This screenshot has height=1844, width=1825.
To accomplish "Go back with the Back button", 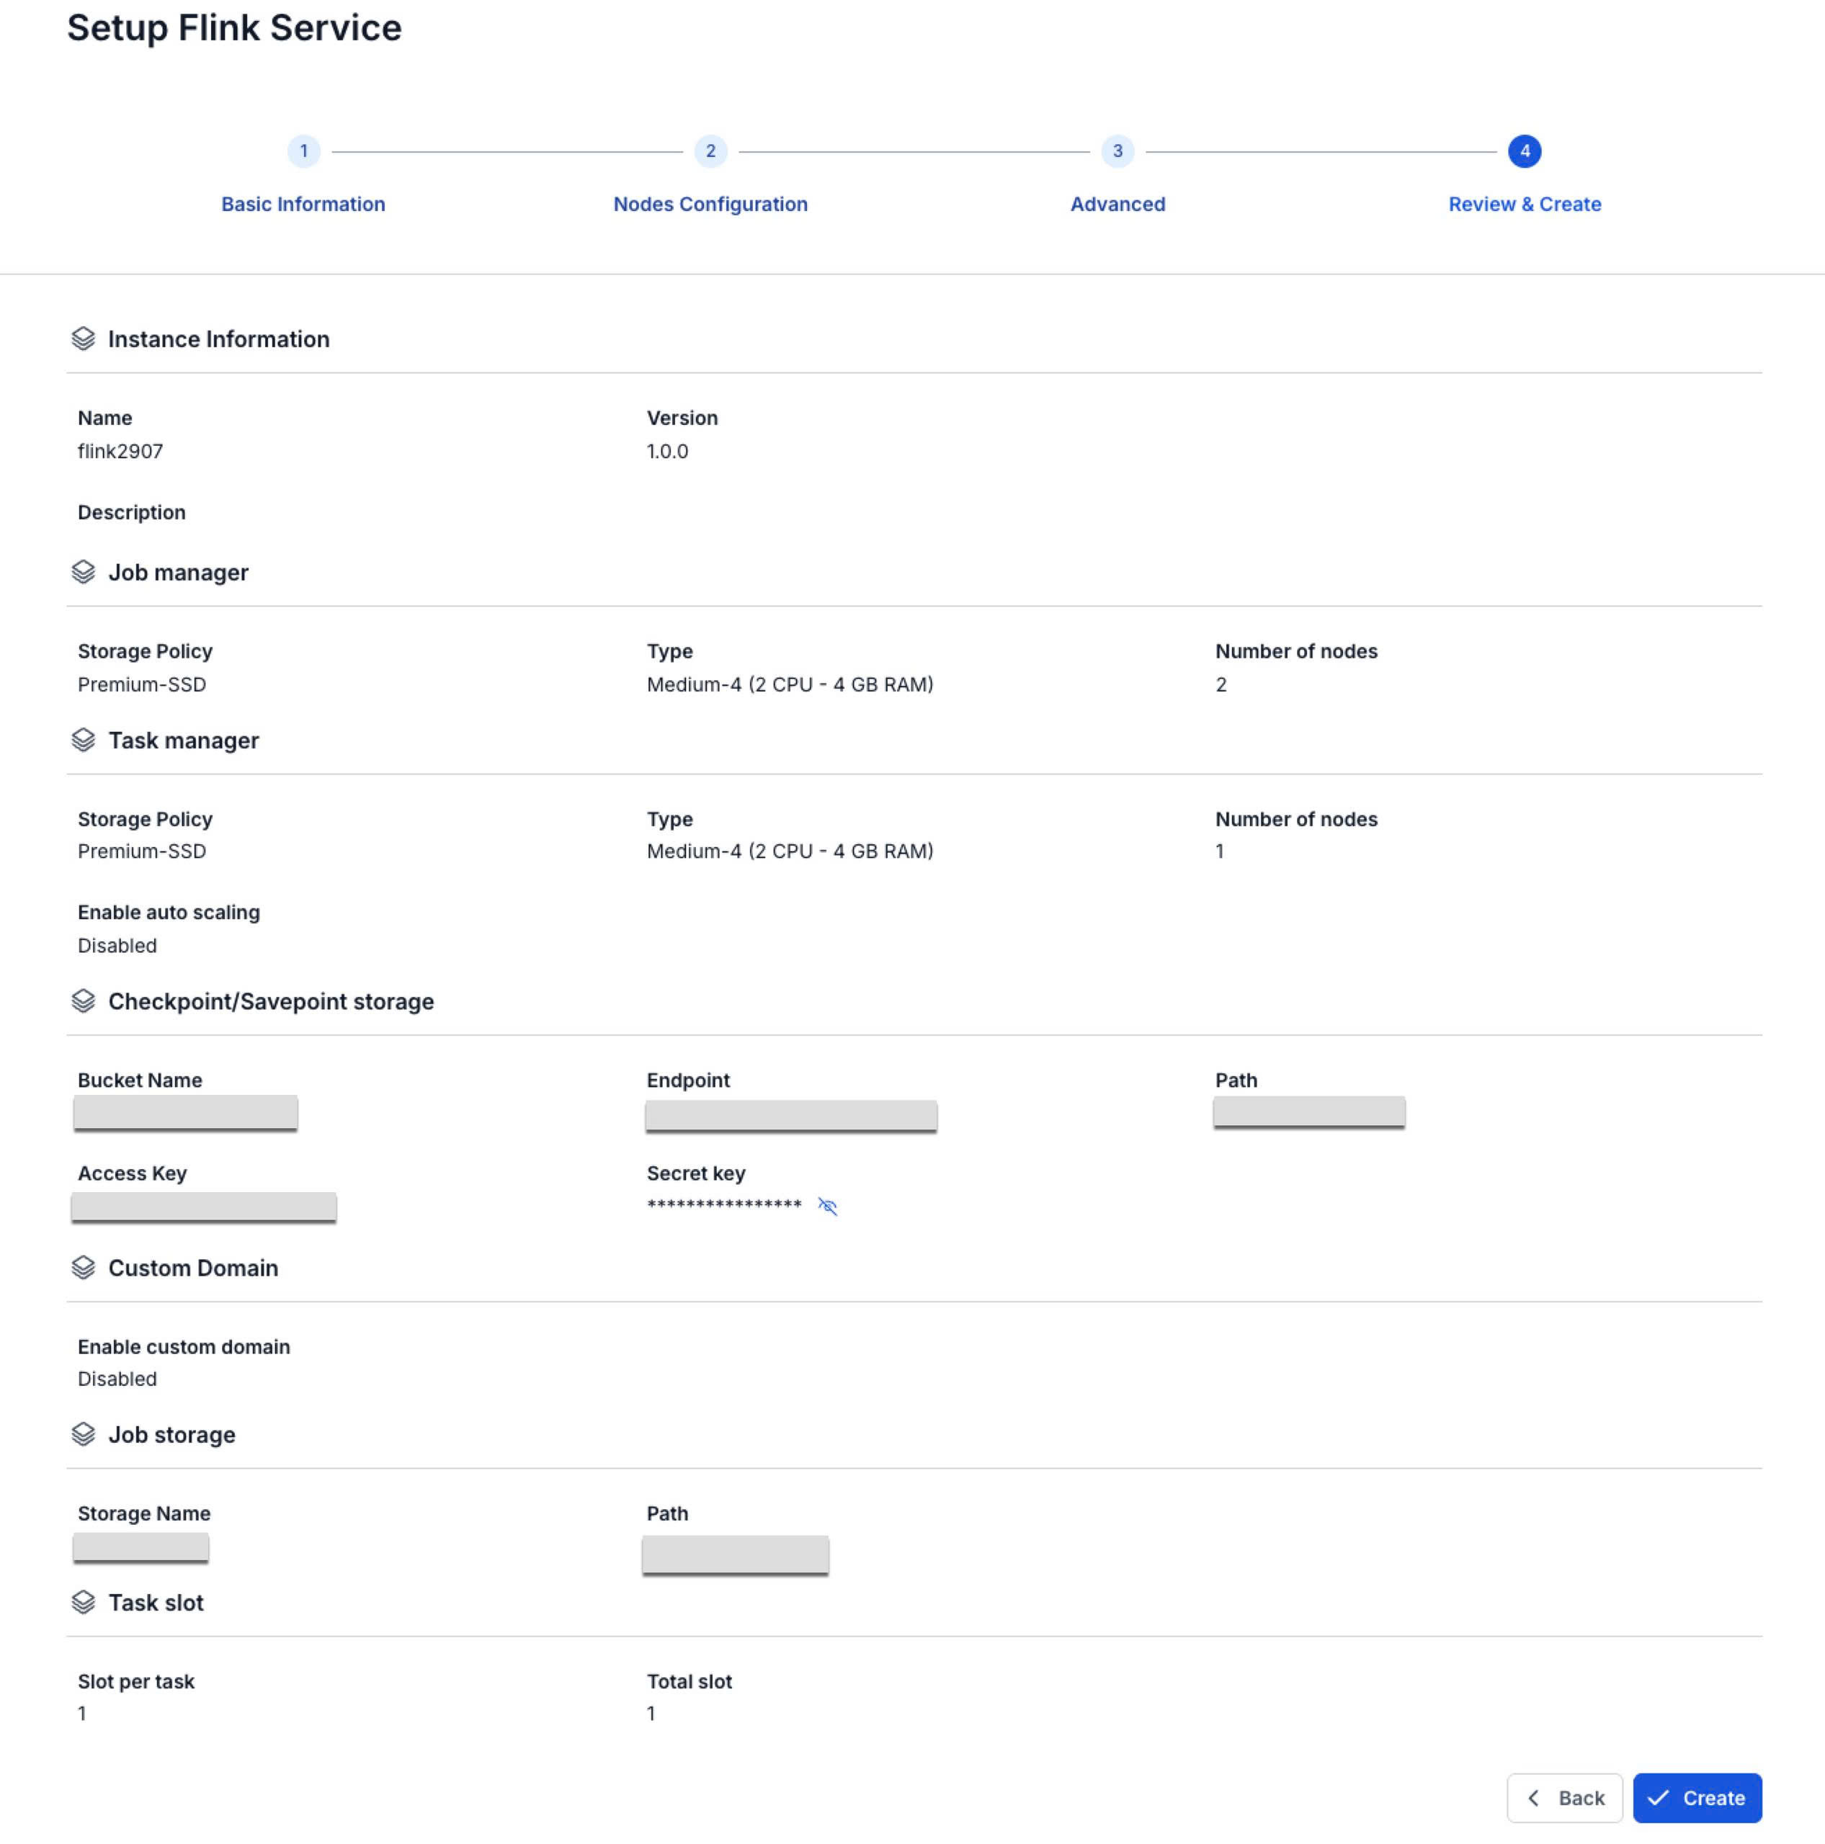I will 1564,1798.
